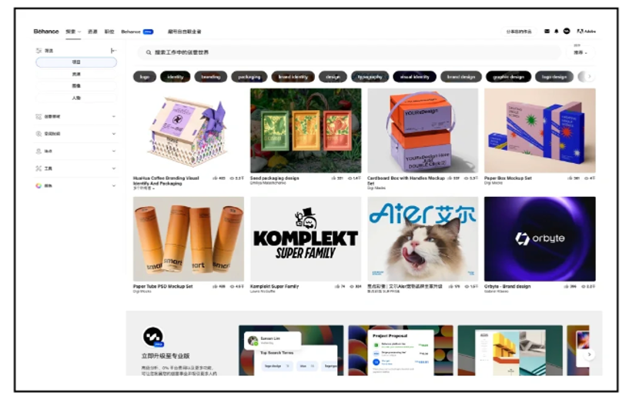Screen dimensions: 639x403
Task: Click the Behance logo
Action: 46,32
